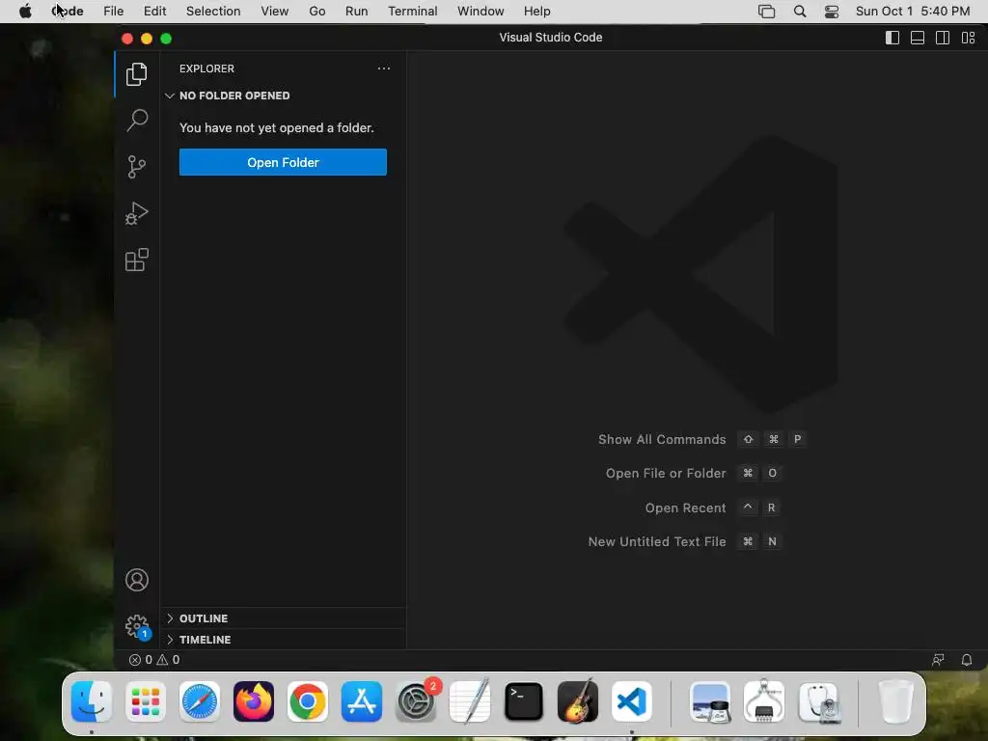Open Preview app from the Dock
Viewport: 988px width, 741px height.
pyautogui.click(x=710, y=701)
